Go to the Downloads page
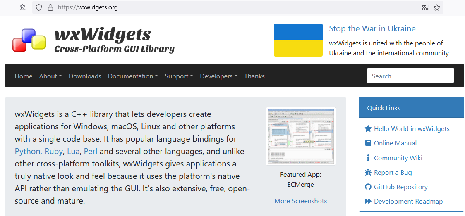This screenshot has width=465, height=216. point(85,76)
